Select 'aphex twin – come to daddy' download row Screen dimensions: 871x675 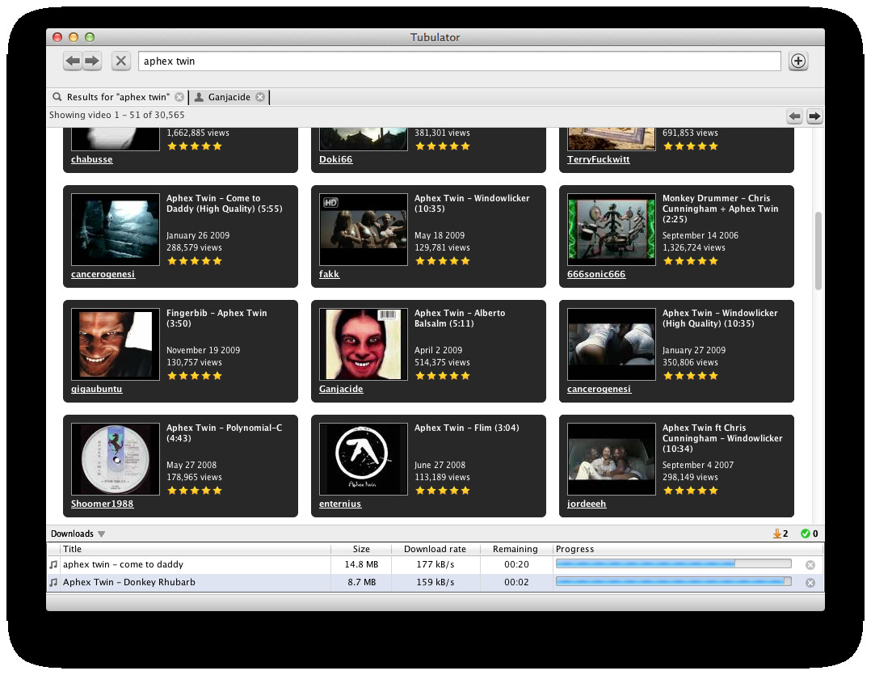(x=435, y=564)
